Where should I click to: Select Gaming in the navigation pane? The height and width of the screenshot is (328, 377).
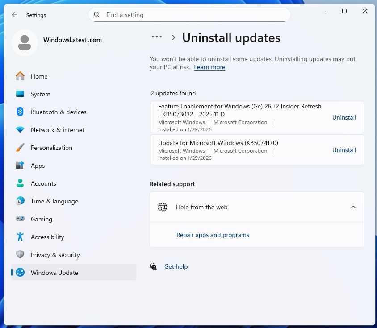(42, 219)
